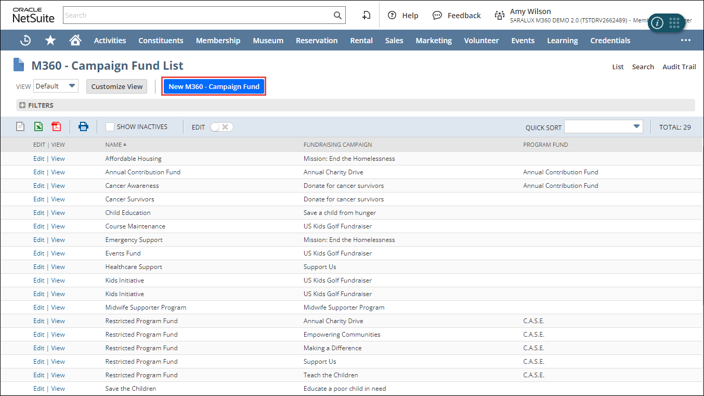Toggle the inline Edit switch
704x396 pixels.
coord(221,127)
